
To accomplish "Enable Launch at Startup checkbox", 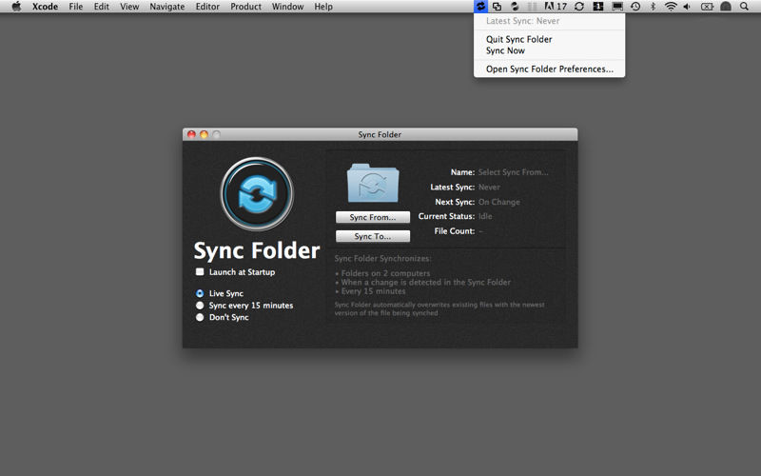I will click(200, 272).
